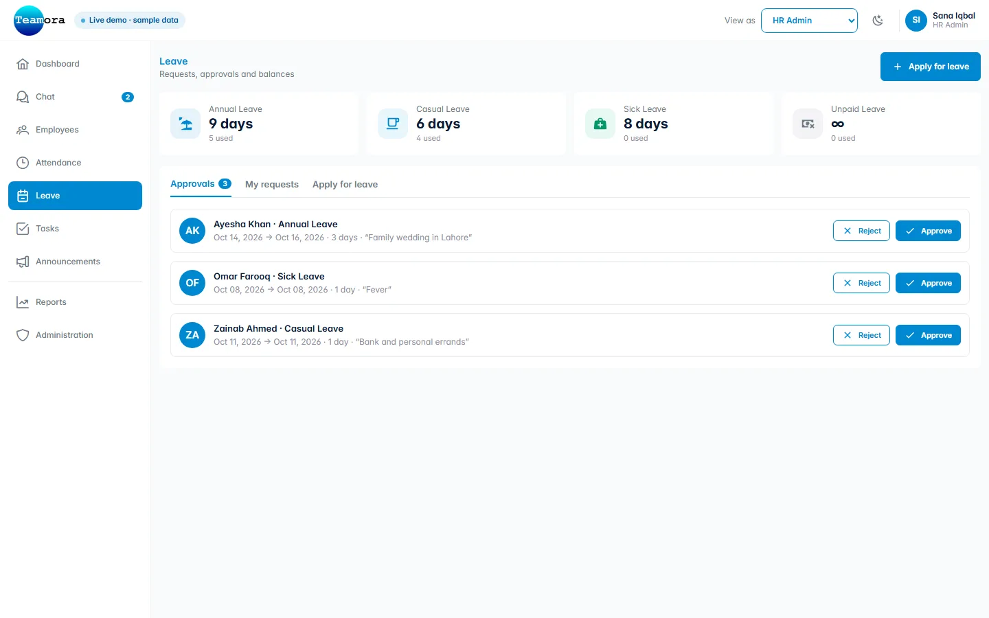Screen dimensions: 989x618
Task: Approve Omar Farooq's sick leave request
Action: click(928, 283)
